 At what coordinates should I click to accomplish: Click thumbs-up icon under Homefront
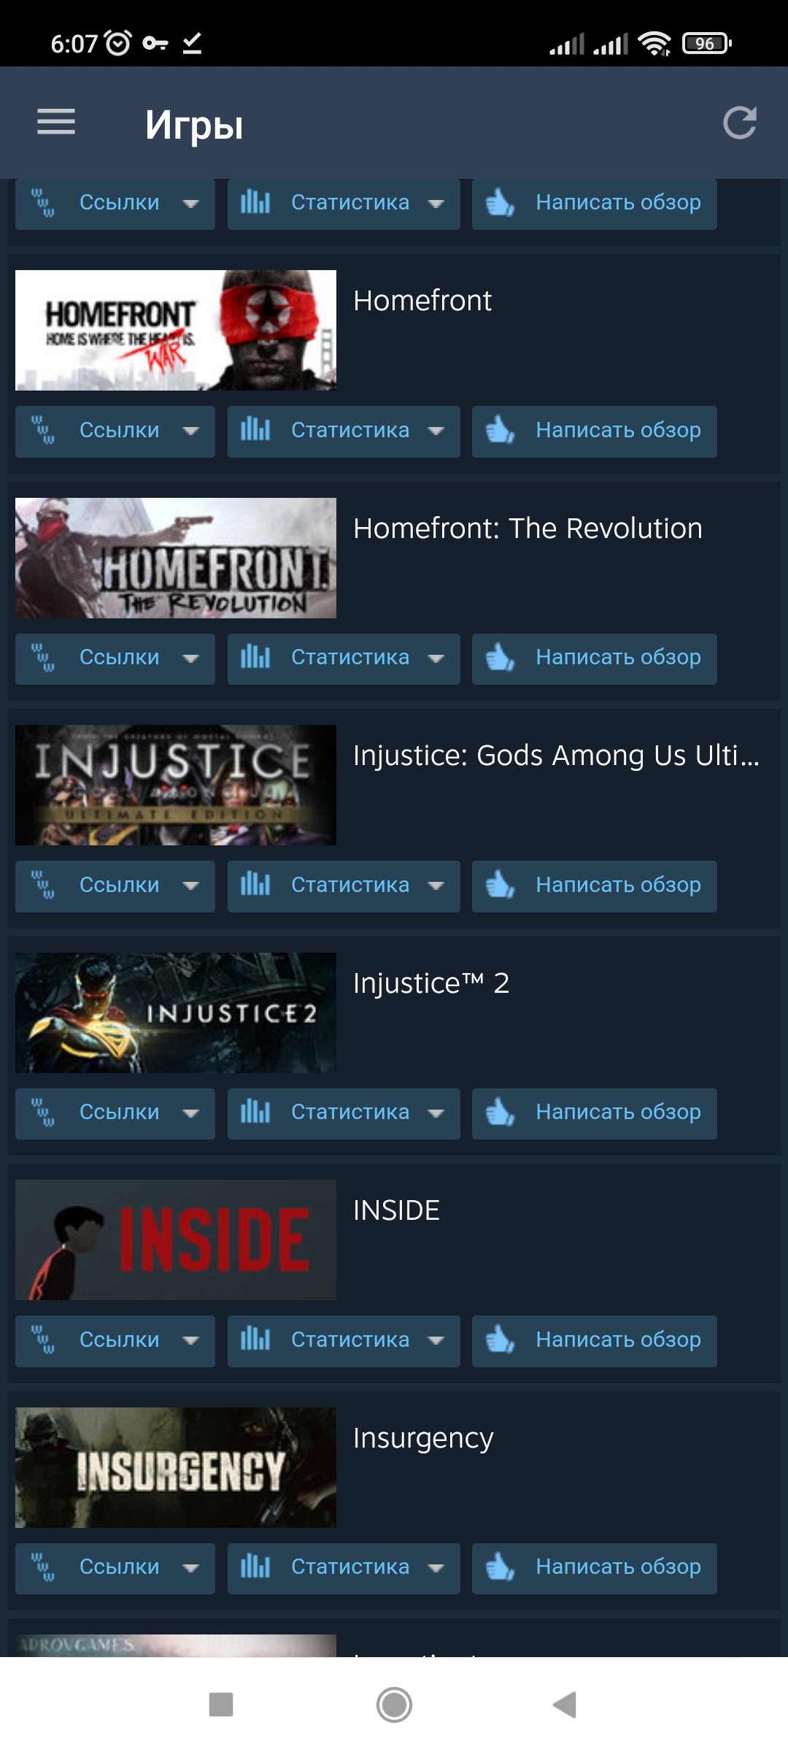[x=501, y=430]
